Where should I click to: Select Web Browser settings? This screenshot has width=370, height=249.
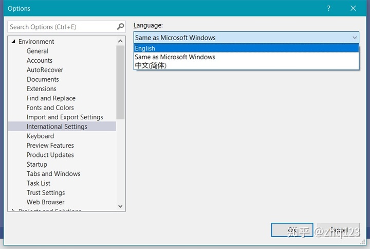pyautogui.click(x=46, y=202)
